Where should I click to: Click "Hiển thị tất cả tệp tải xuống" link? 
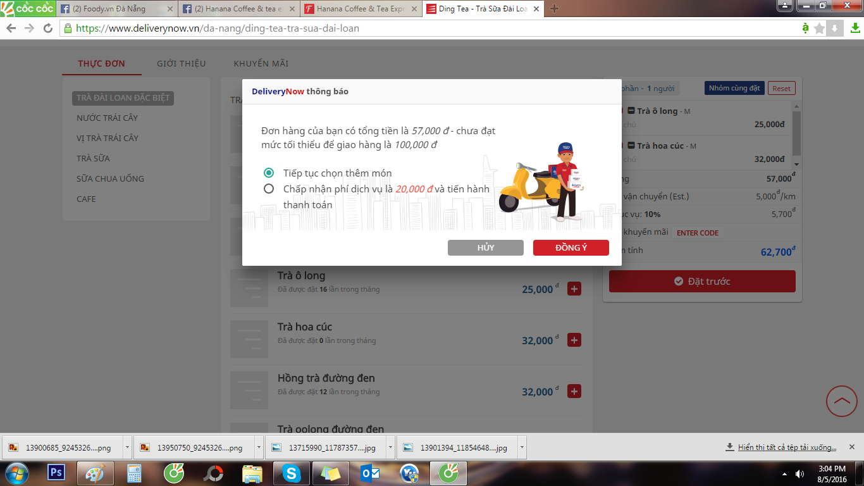[787, 447]
